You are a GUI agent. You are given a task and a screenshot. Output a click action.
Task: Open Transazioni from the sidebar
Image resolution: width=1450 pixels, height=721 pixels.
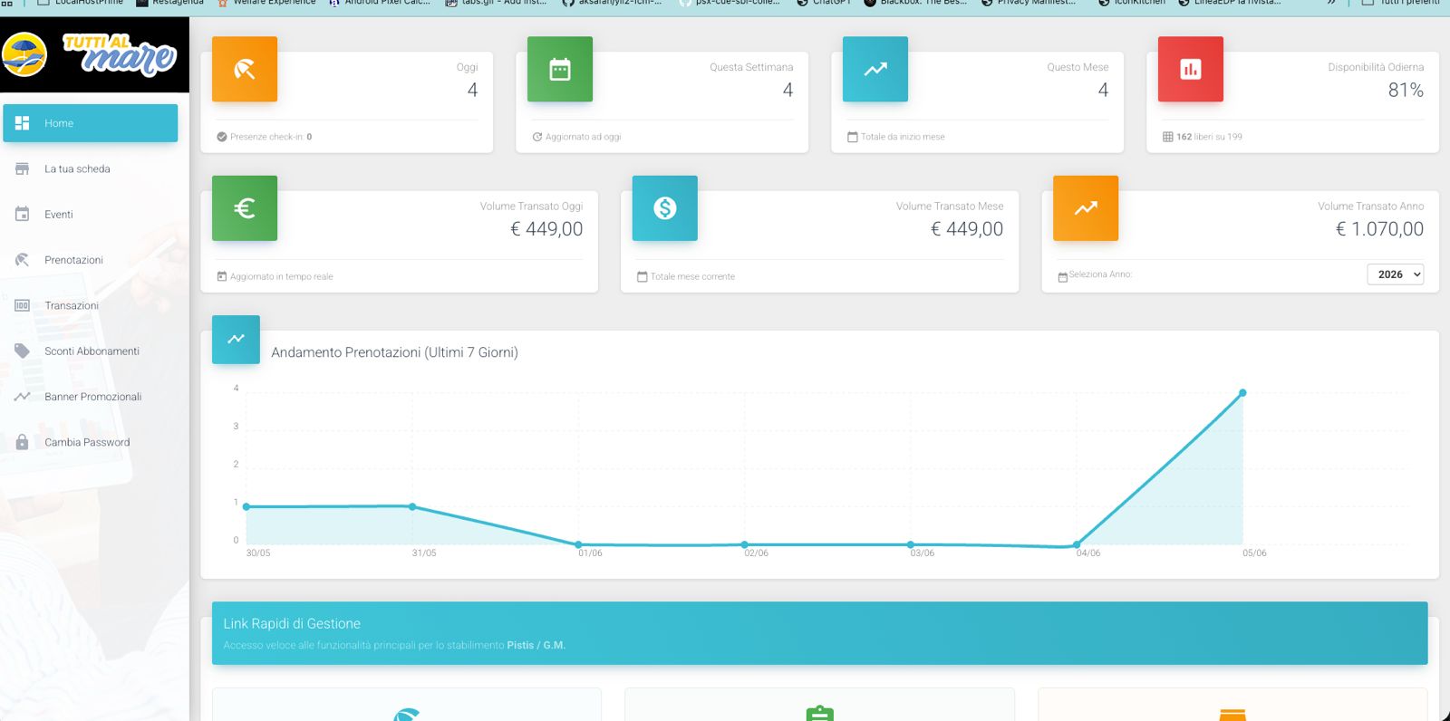click(x=91, y=305)
